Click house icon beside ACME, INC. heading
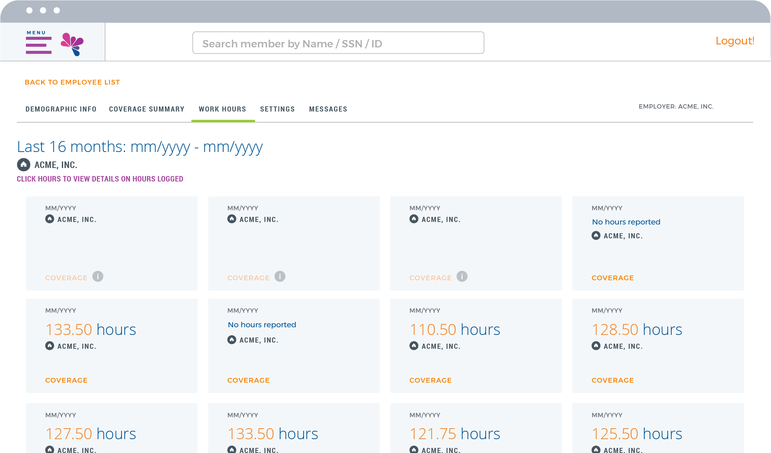 coord(24,165)
